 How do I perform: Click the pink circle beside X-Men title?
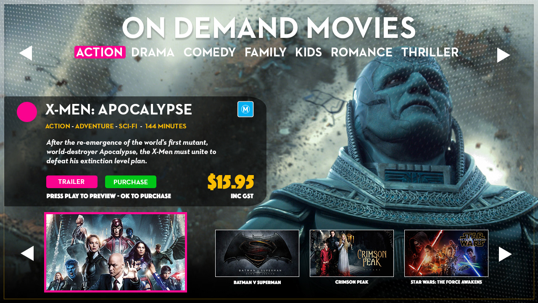pyautogui.click(x=27, y=112)
